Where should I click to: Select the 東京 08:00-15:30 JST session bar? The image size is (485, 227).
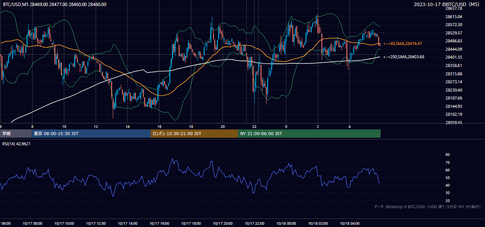91,134
